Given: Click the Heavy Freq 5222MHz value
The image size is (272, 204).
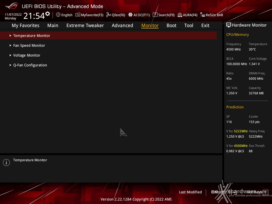Looking at the screenshot, I should pos(256,137).
